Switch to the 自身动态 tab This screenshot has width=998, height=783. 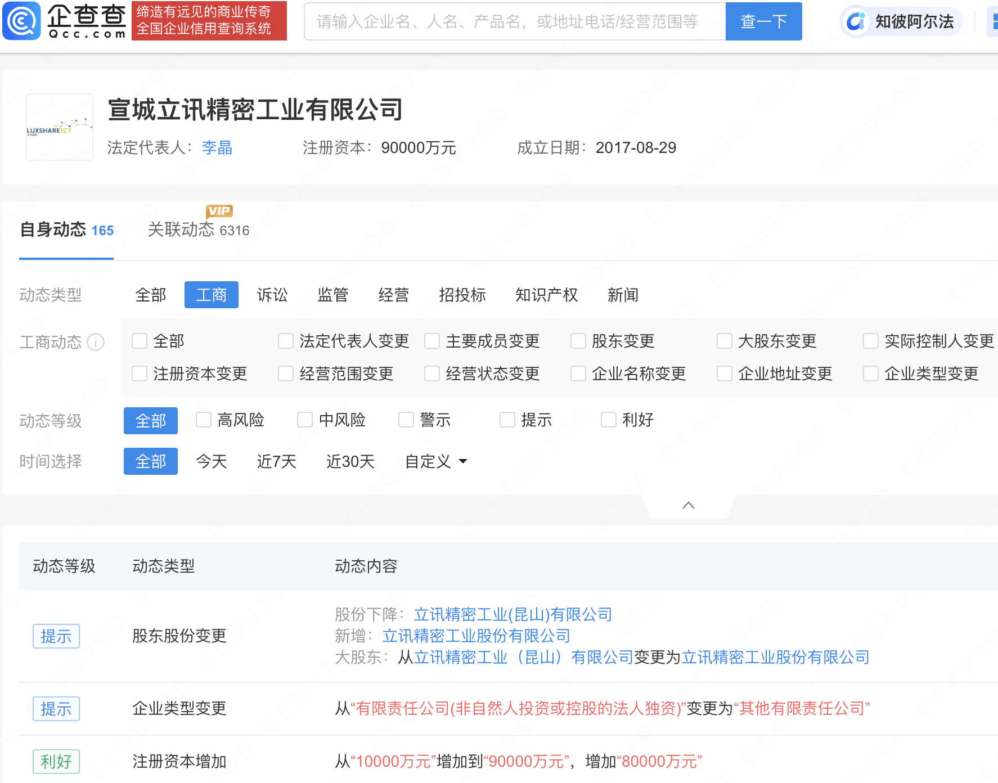66,230
